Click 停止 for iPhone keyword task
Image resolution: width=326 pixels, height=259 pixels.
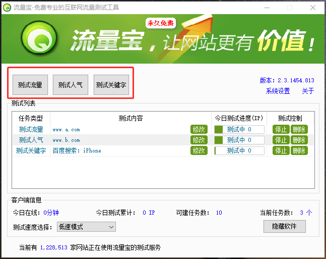pos(281,150)
